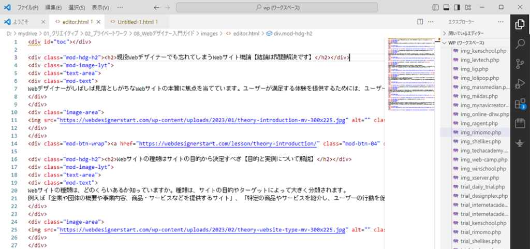Open the Search view in the activity bar
The height and width of the screenshot is (249, 530).
point(520,44)
